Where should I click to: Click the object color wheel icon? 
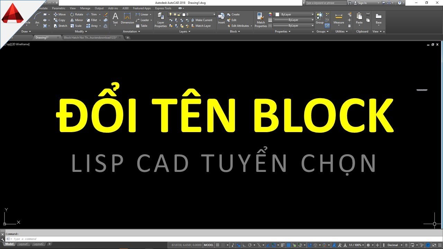pyautogui.click(x=270, y=15)
